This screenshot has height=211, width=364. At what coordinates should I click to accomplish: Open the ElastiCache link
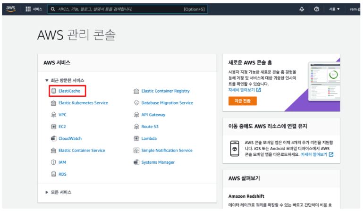69,91
